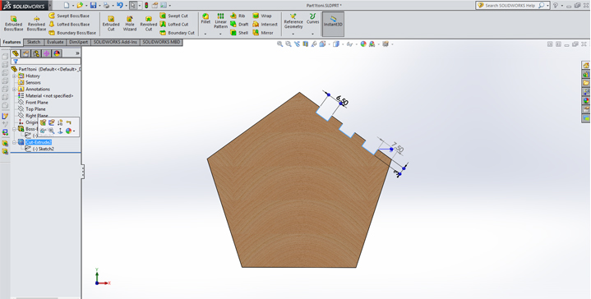Open the DisplayManager tab
591x299 pixels.
point(57,53)
